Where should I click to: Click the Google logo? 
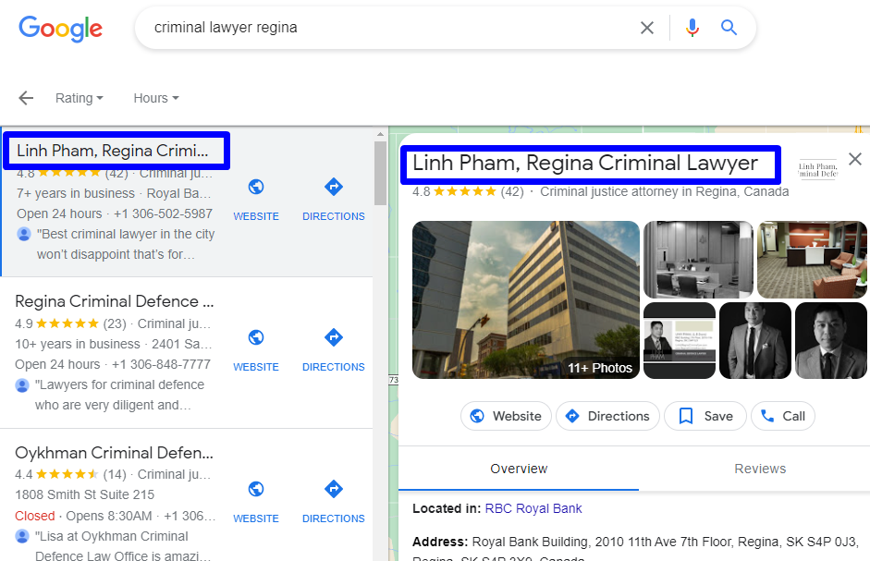click(60, 29)
